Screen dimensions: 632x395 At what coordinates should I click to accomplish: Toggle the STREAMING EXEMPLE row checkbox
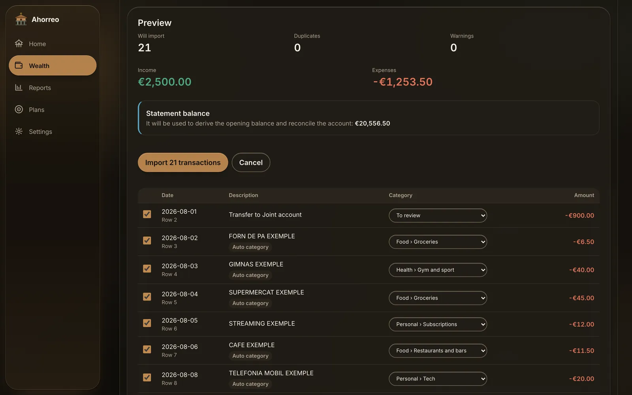pyautogui.click(x=147, y=323)
